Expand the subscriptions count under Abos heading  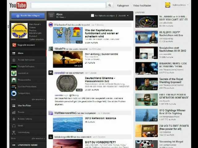(x=61, y=17)
